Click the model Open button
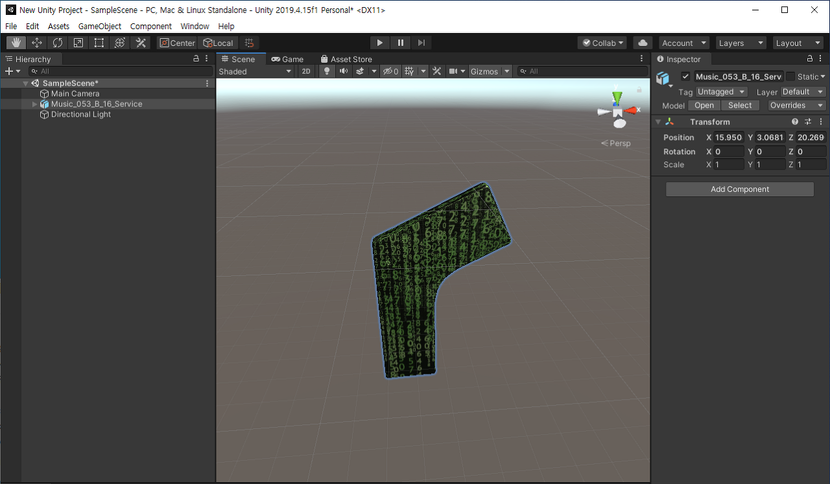This screenshot has height=484, width=830. pyautogui.click(x=704, y=106)
